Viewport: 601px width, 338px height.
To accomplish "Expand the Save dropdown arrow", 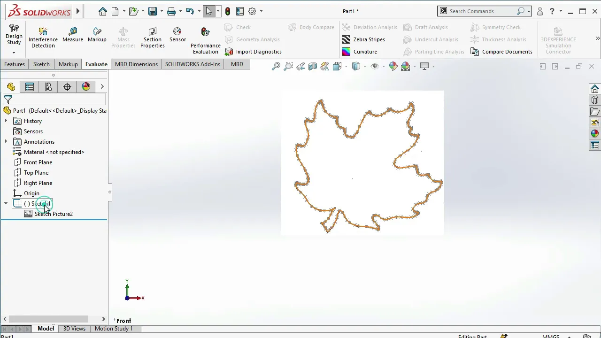I will pyautogui.click(x=162, y=11).
